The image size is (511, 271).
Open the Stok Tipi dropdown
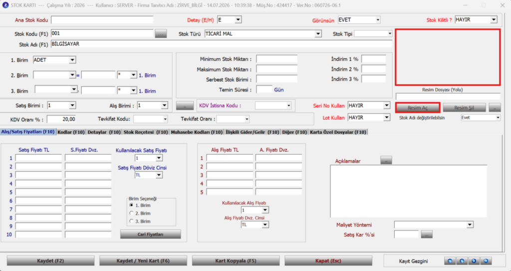click(390, 34)
